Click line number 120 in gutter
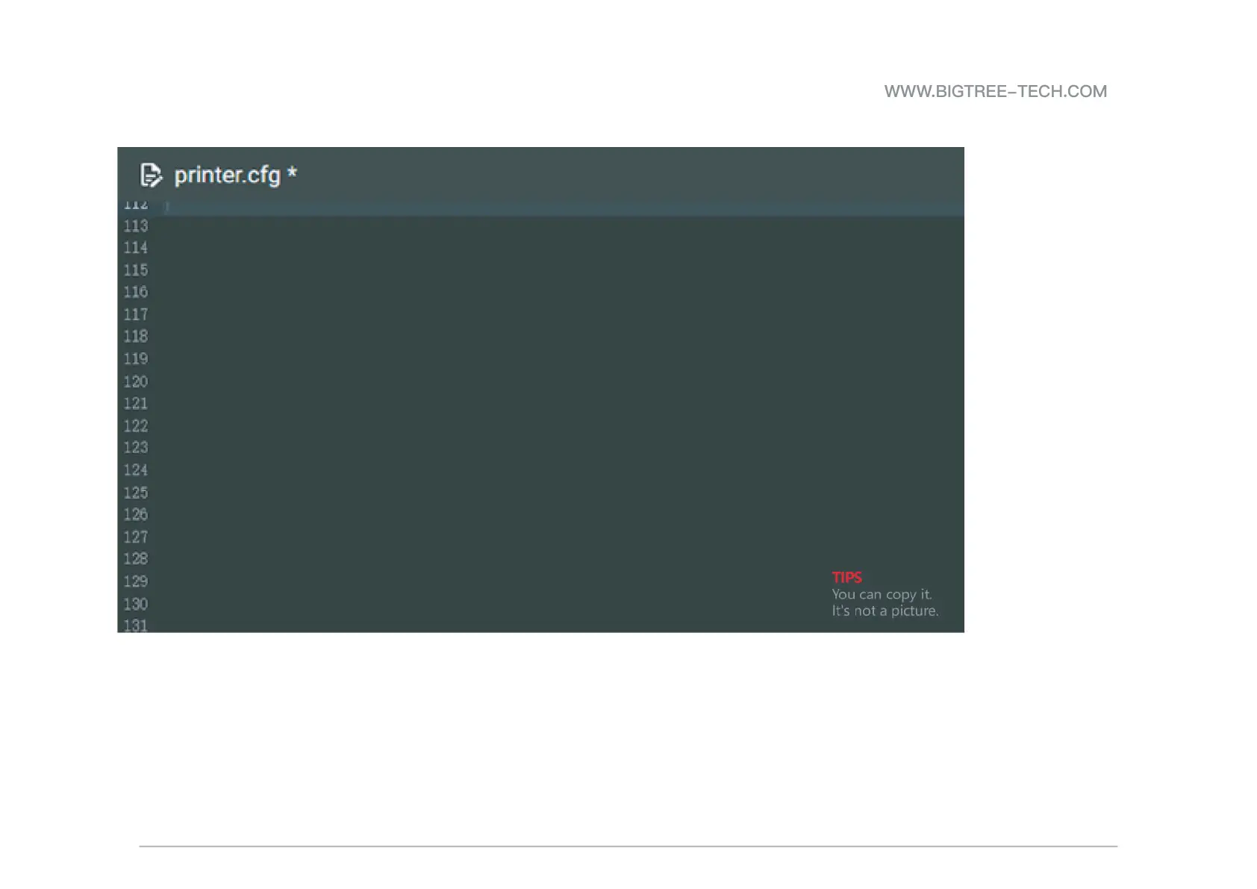 (x=136, y=381)
